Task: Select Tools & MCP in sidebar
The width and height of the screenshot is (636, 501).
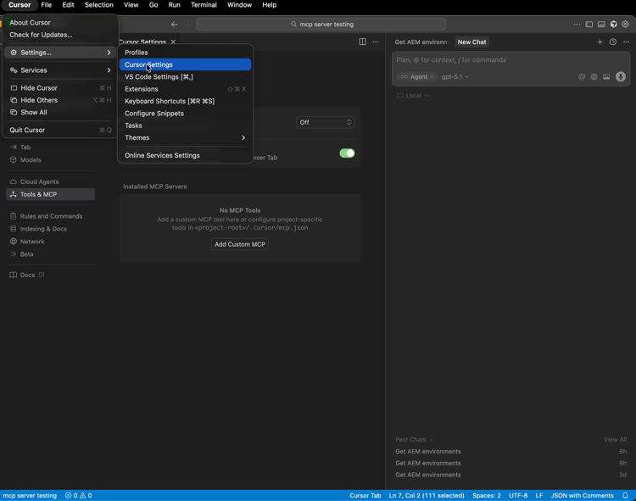Action: [x=50, y=194]
